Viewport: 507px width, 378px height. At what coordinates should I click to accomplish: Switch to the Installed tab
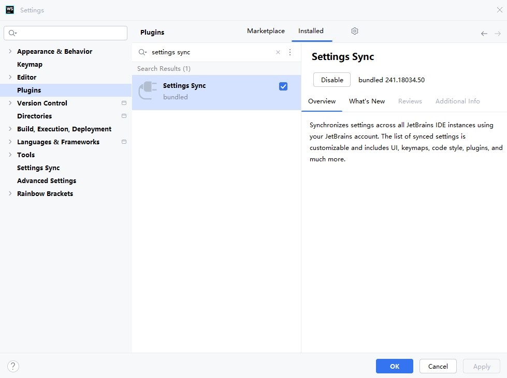311,31
